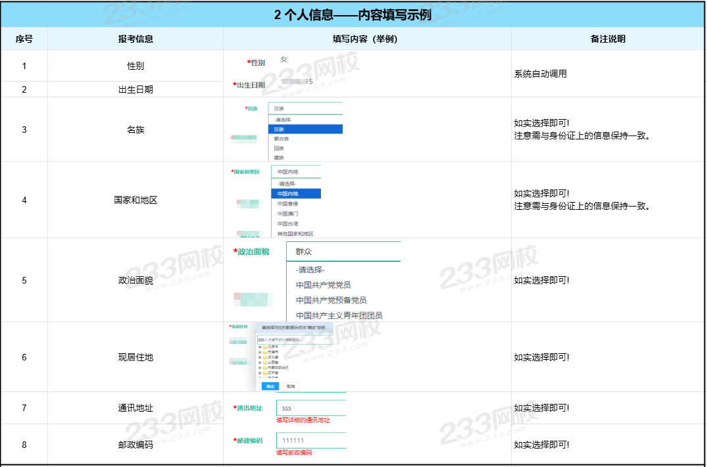
Task: Click the 填写内容（举例） column header
Action: pyautogui.click(x=367, y=39)
